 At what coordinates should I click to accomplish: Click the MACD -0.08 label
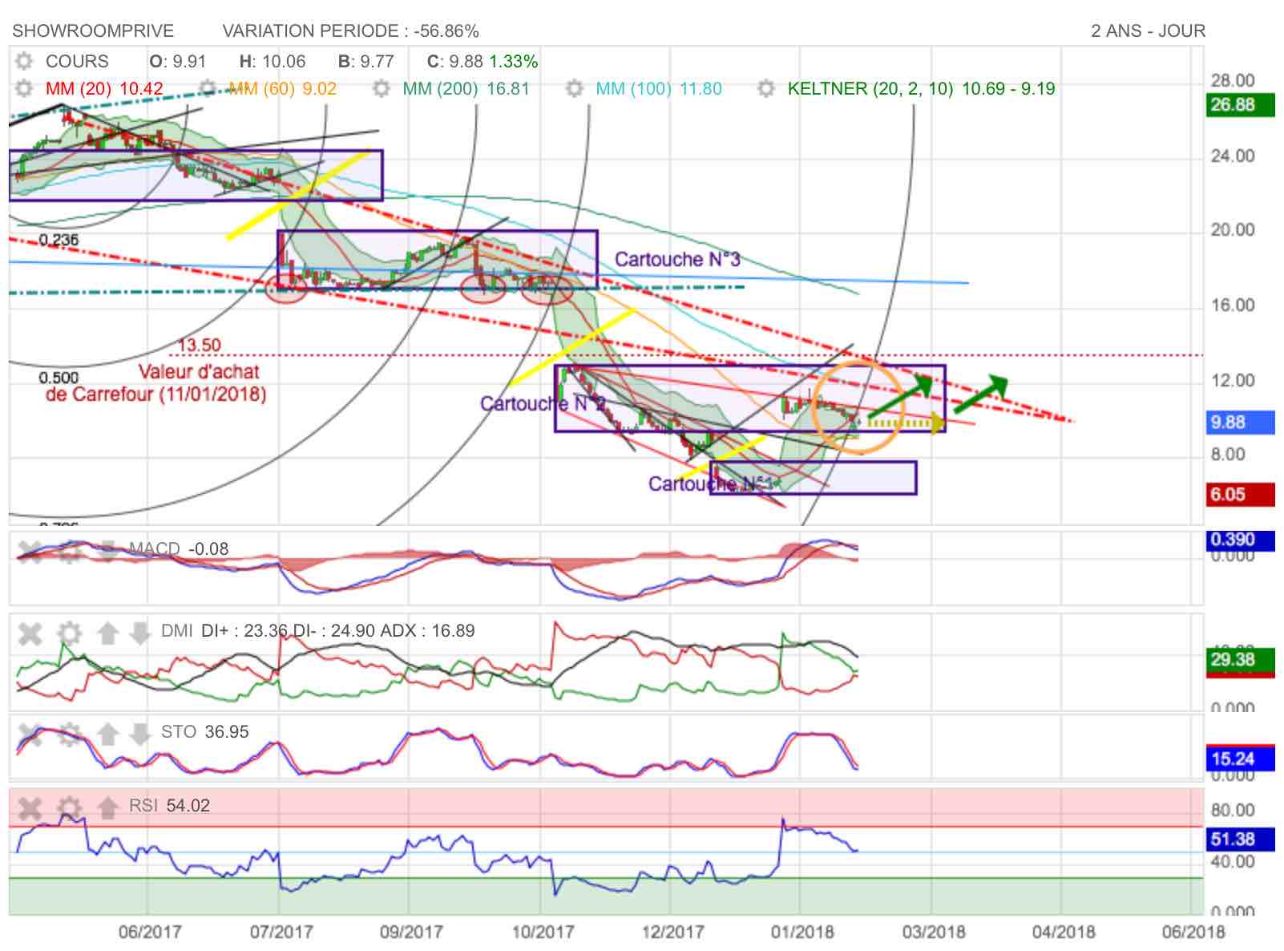(179, 549)
